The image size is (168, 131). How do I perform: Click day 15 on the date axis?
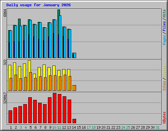click(79, 127)
